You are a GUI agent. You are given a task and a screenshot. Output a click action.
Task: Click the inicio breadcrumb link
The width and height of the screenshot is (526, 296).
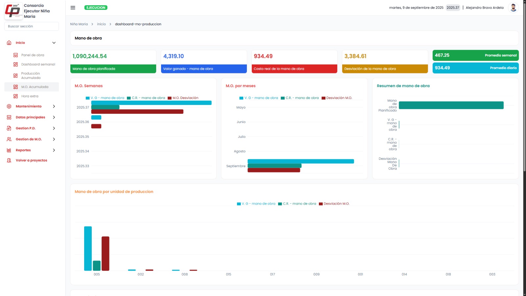[x=101, y=24]
